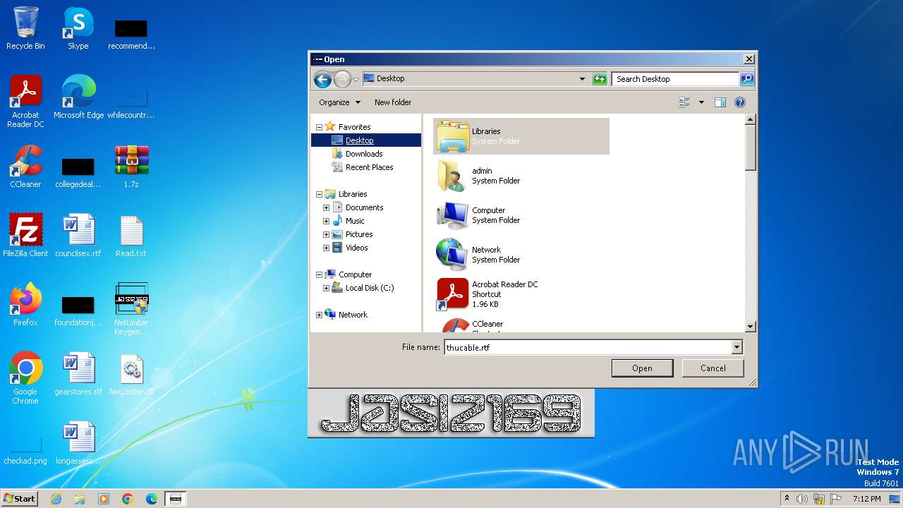Collapse the Libraries tree section

319,195
